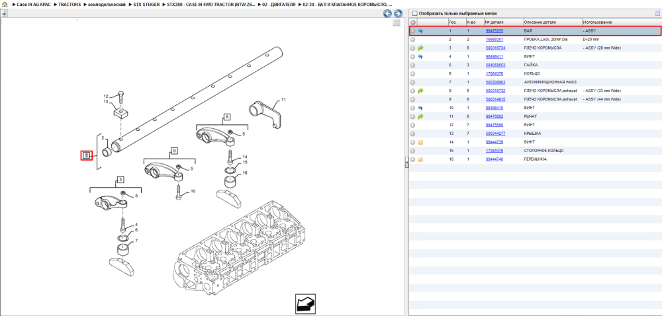Click the pin icon above the diagram
This screenshot has width=662, height=316.
click(4, 13)
